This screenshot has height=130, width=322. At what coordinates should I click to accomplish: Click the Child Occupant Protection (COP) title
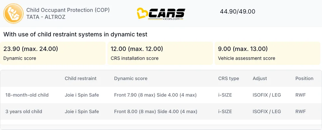click(68, 10)
